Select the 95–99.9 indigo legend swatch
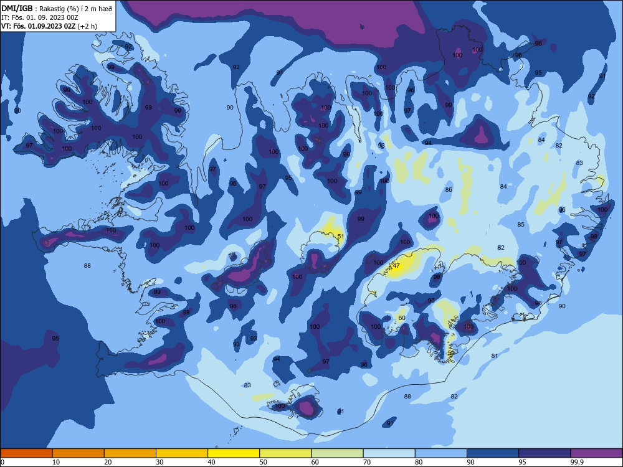The height and width of the screenshot is (467, 623). pos(545,453)
